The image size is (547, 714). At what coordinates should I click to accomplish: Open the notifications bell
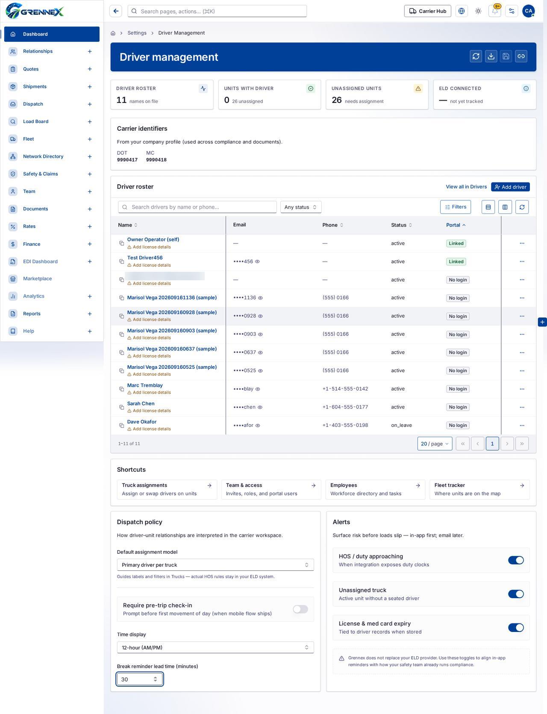495,11
